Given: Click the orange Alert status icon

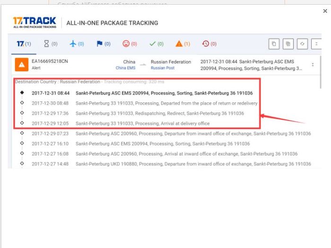Looking at the screenshot, I should [21, 64].
